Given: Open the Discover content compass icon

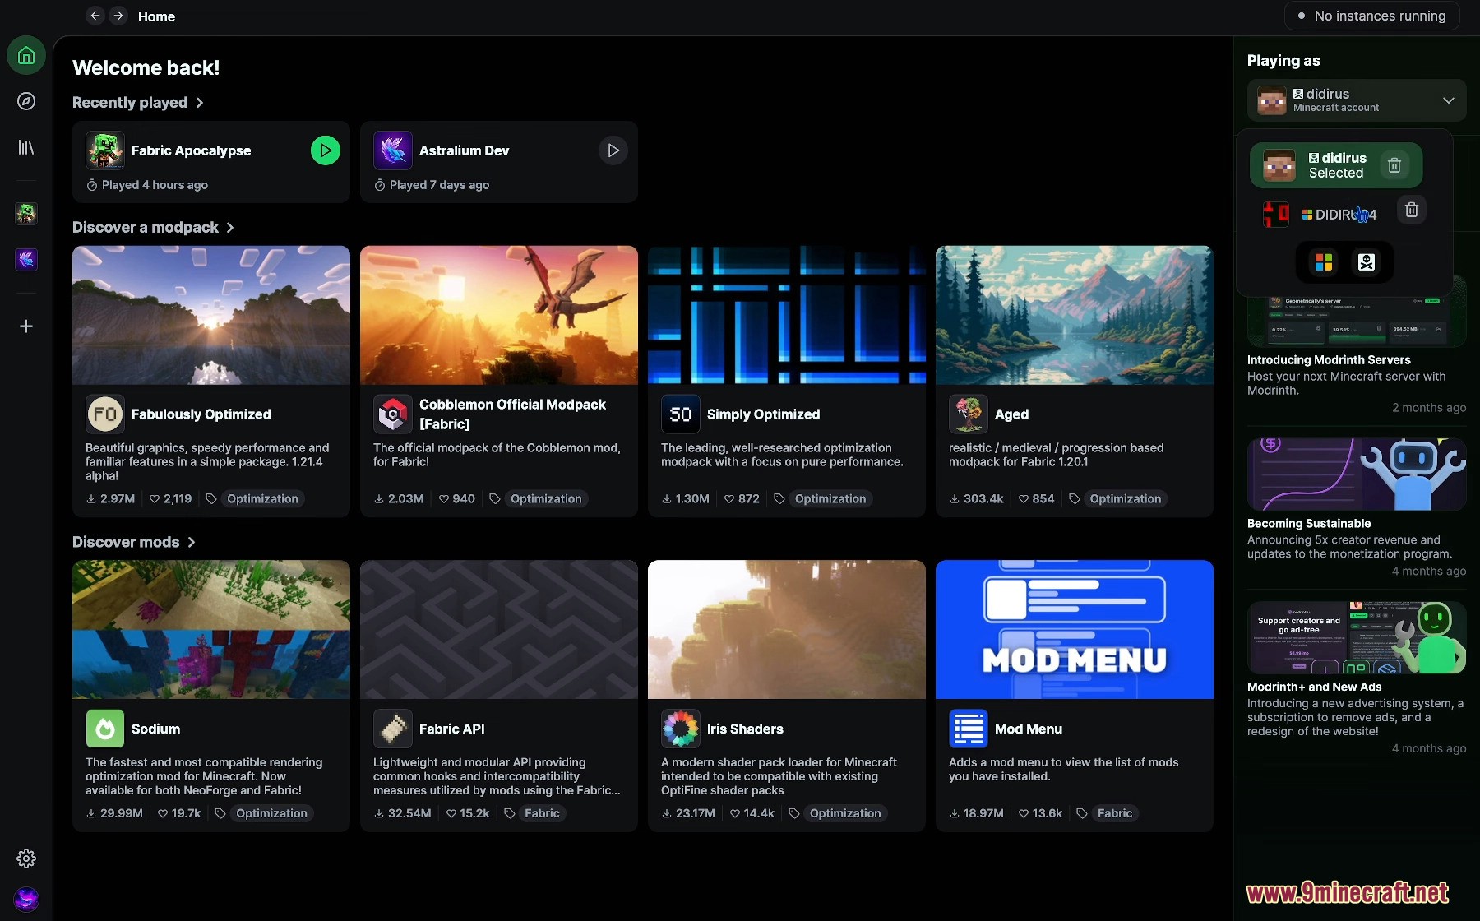Looking at the screenshot, I should [26, 101].
